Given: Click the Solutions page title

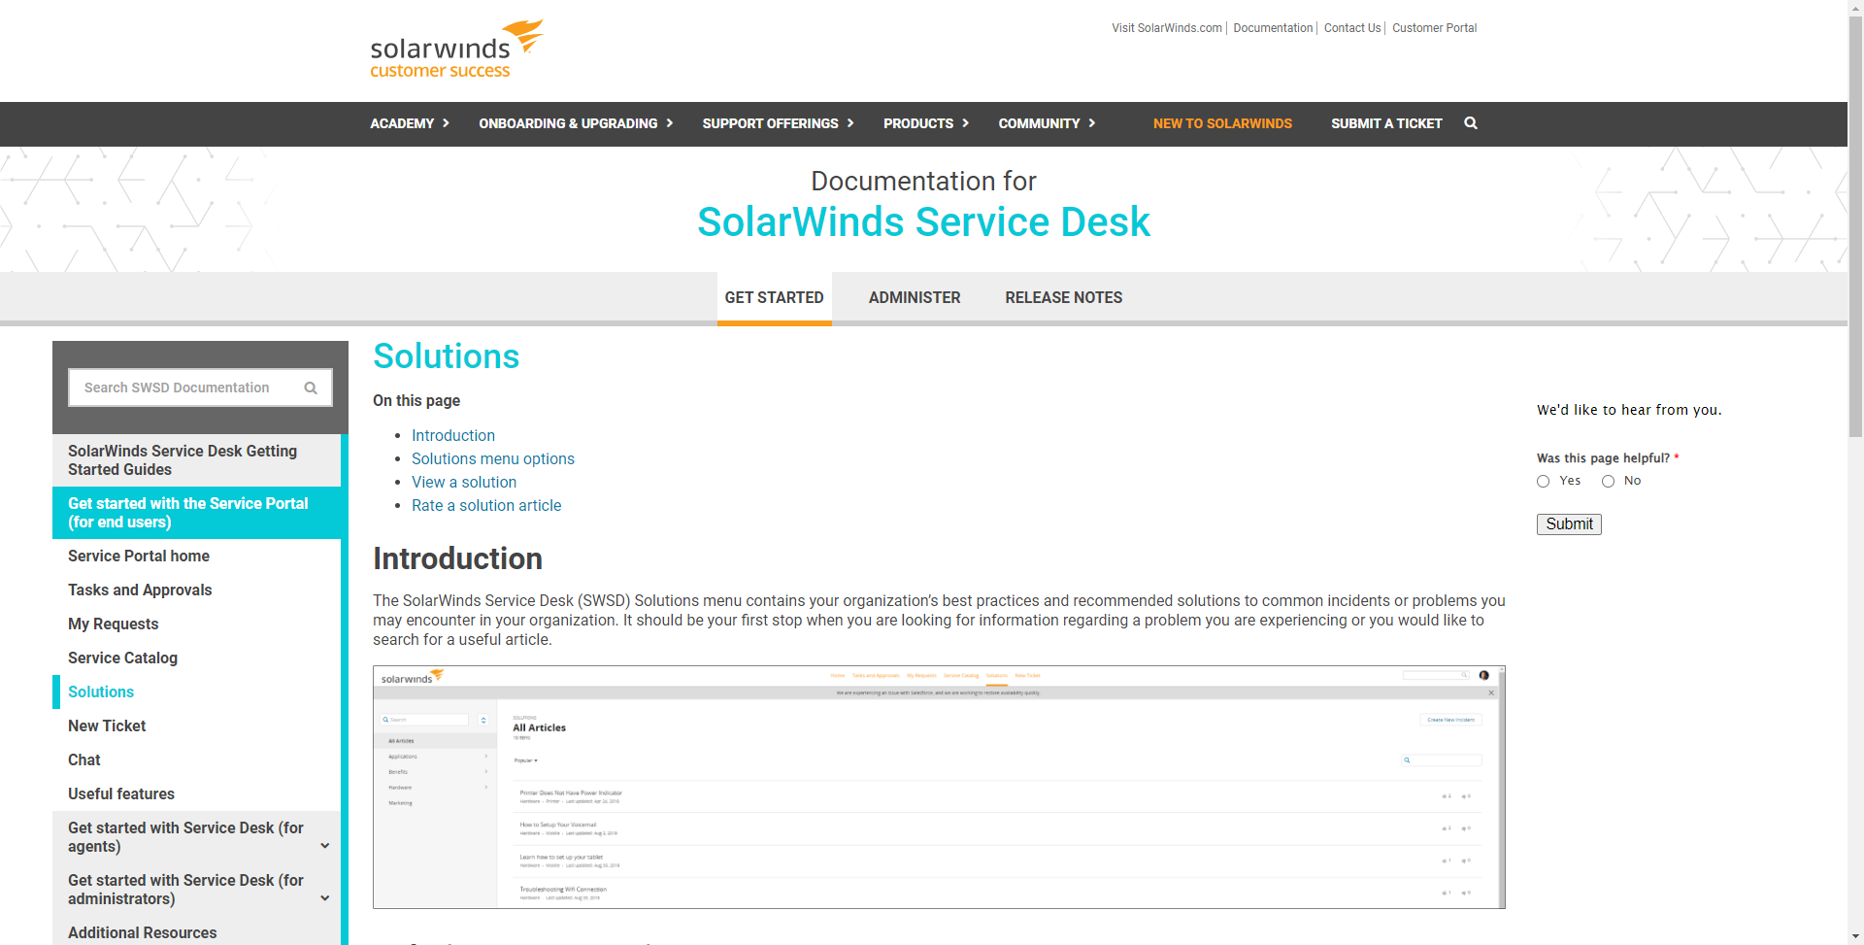Looking at the screenshot, I should (x=447, y=356).
